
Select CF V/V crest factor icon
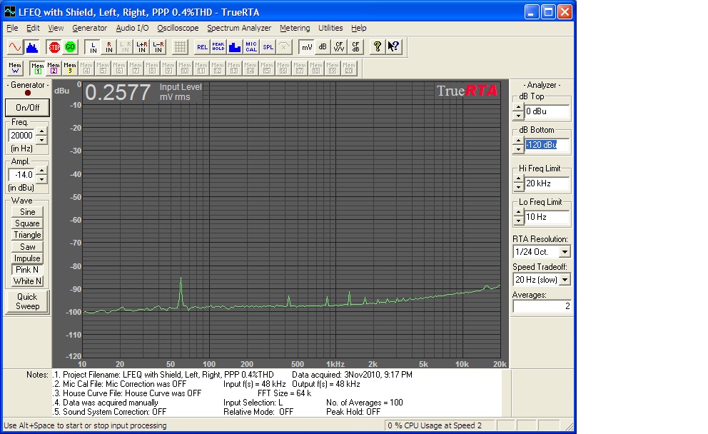(339, 47)
